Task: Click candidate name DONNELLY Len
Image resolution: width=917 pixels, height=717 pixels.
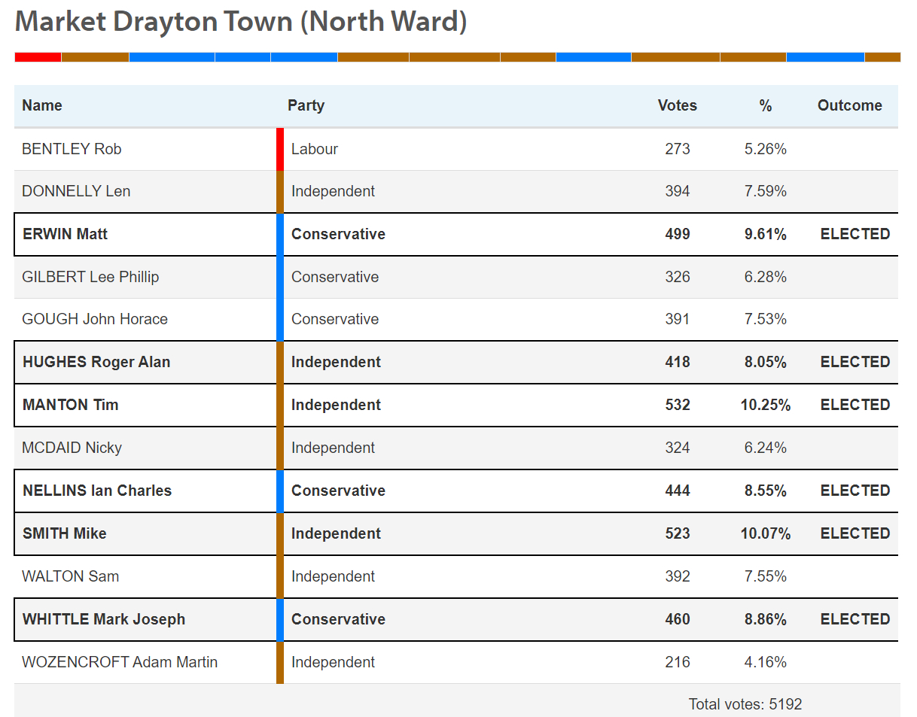Action: point(76,191)
